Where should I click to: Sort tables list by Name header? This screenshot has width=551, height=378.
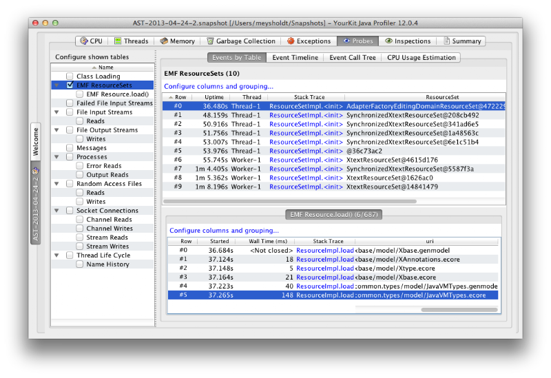(x=103, y=67)
